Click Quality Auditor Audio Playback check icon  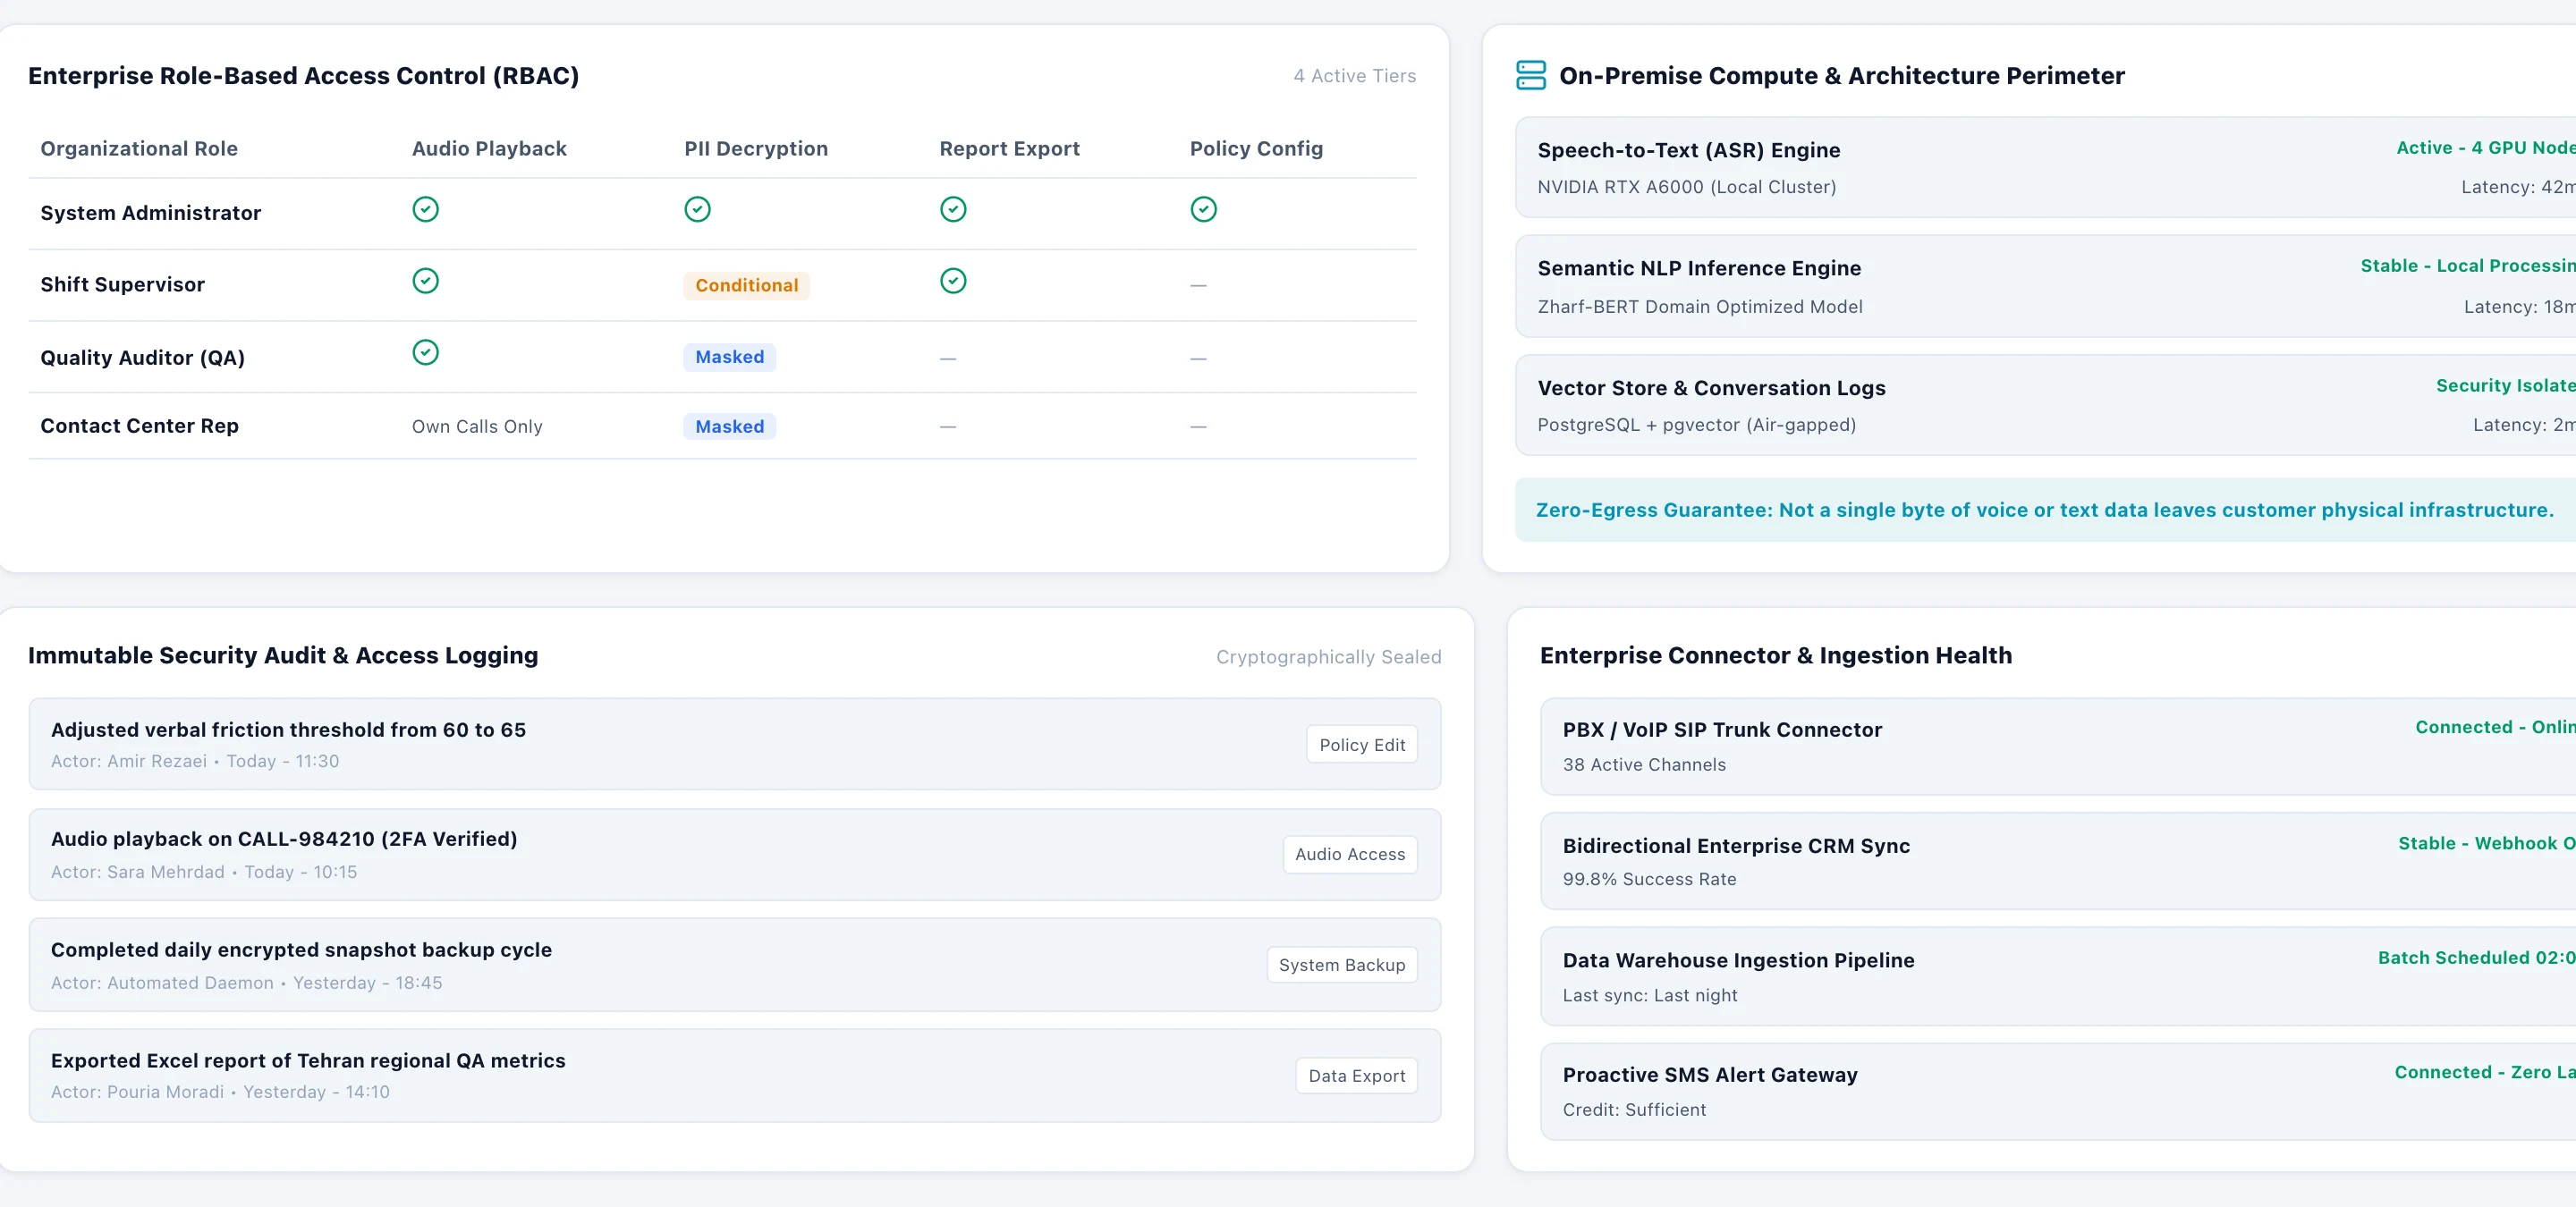pos(425,352)
